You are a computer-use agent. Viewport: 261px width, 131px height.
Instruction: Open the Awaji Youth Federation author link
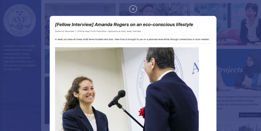click(96, 31)
